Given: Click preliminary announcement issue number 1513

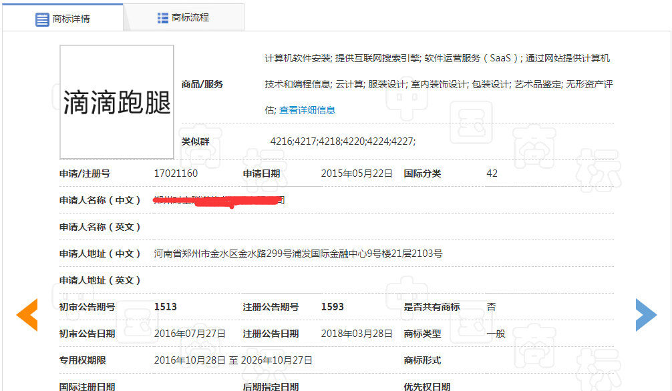Looking at the screenshot, I should [x=166, y=307].
